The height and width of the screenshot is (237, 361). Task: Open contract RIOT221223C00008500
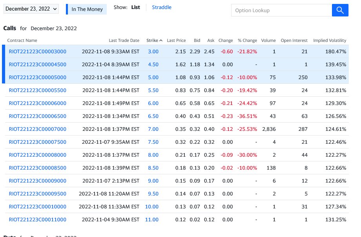[x=38, y=168]
